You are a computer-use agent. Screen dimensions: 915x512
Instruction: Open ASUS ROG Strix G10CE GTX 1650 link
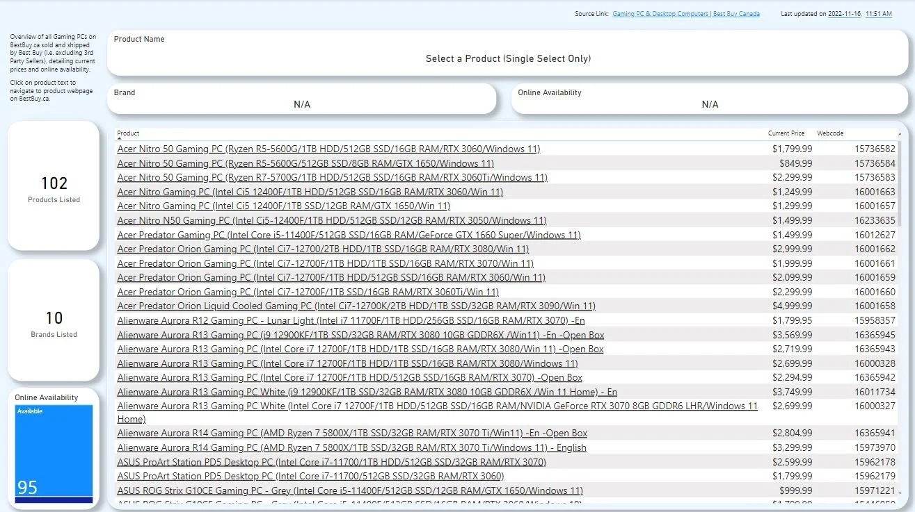pyautogui.click(x=350, y=490)
